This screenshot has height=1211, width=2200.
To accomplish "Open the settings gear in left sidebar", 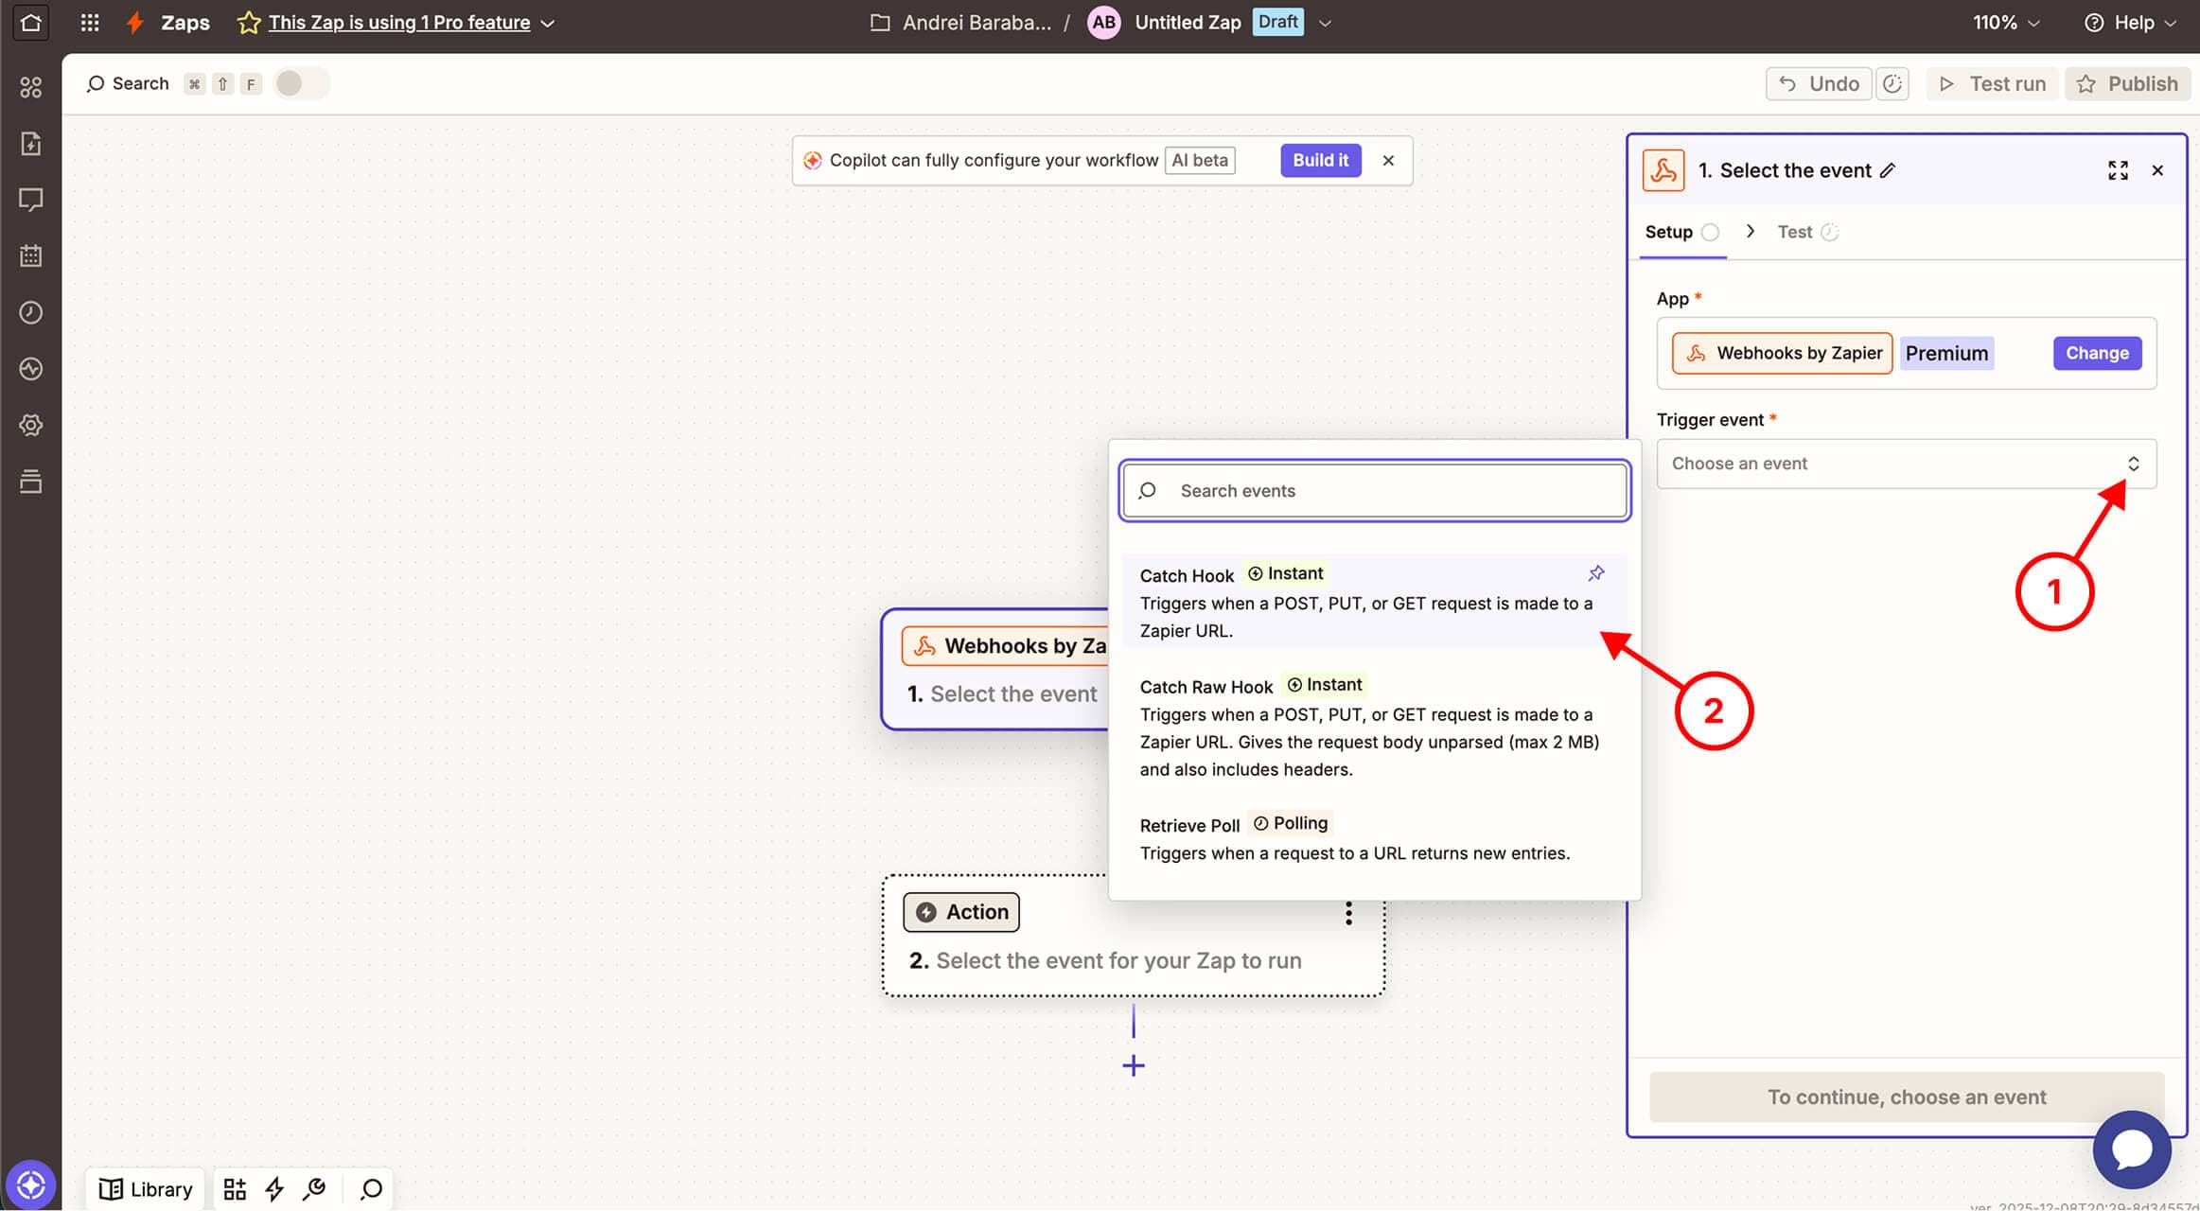I will tap(30, 425).
